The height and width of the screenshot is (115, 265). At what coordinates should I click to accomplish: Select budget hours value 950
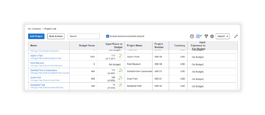pyautogui.click(x=93, y=79)
